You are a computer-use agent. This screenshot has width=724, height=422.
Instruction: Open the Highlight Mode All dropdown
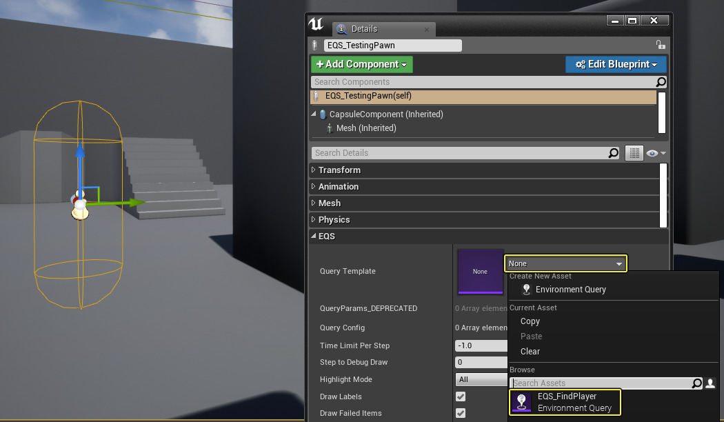(x=481, y=379)
